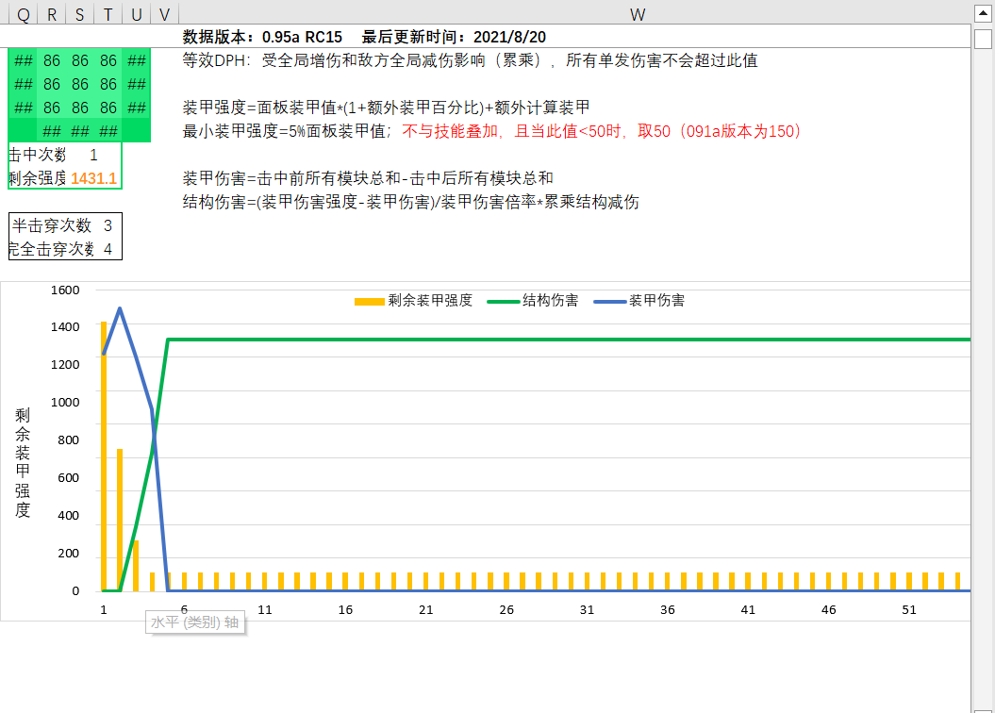The image size is (995, 713).
Task: Select a green cell containing 86
Action: click(51, 59)
